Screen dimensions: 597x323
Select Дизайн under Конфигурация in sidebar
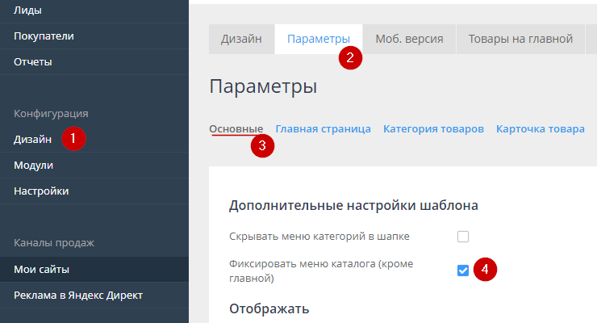click(x=33, y=139)
